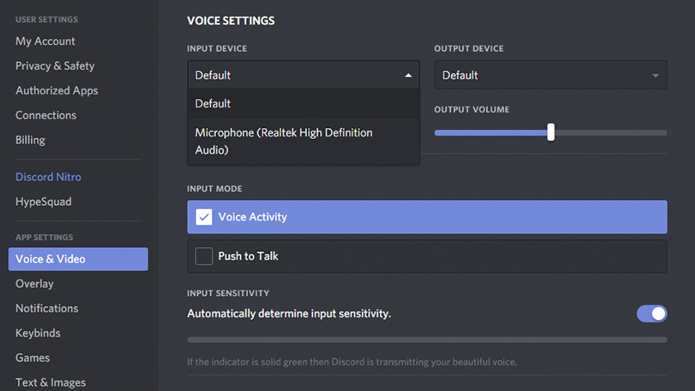
Task: Select Connections in sidebar
Action: [x=46, y=116]
